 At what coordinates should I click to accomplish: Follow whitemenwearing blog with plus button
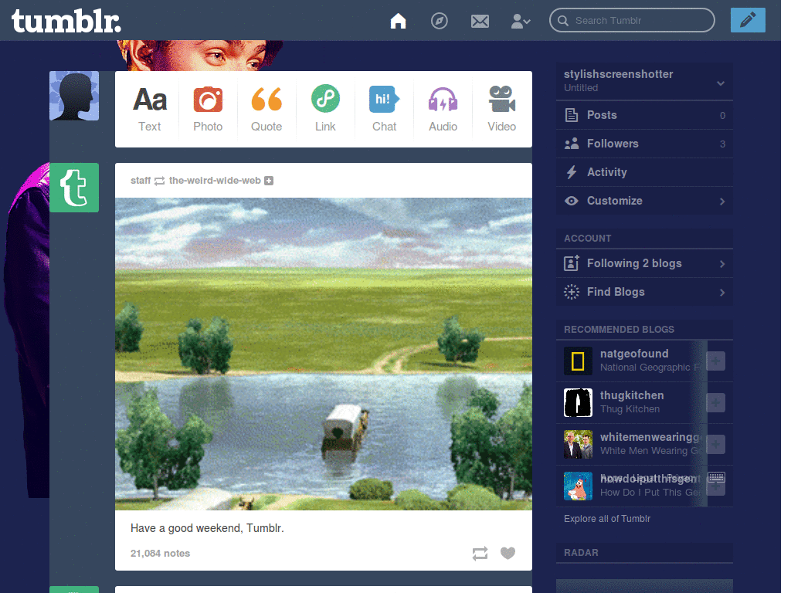716,444
